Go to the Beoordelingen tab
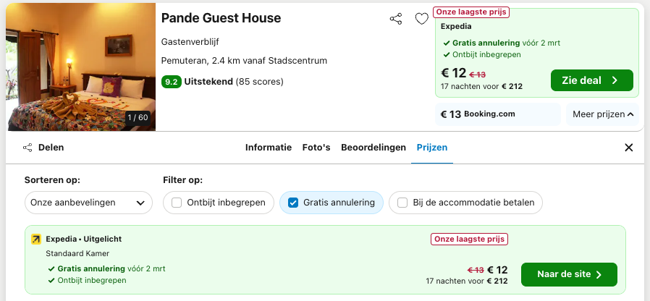Screen dimensions: 650x301 coord(373,148)
